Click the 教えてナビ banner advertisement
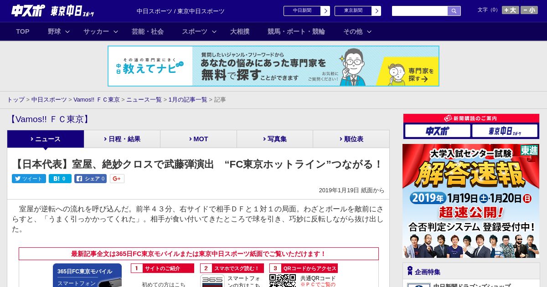Image resolution: width=547 pixels, height=287 pixels. click(273, 66)
